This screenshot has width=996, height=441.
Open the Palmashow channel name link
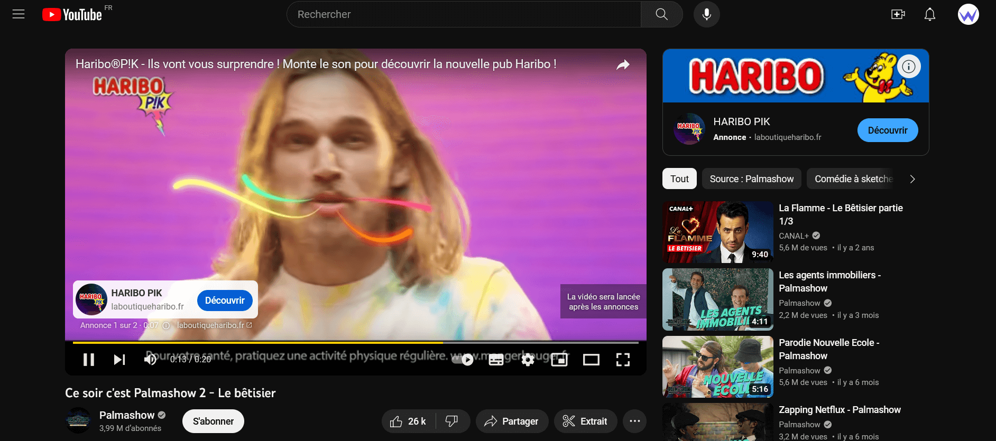(127, 415)
